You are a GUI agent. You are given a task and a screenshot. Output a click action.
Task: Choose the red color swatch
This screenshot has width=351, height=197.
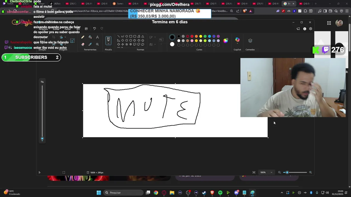192,36
